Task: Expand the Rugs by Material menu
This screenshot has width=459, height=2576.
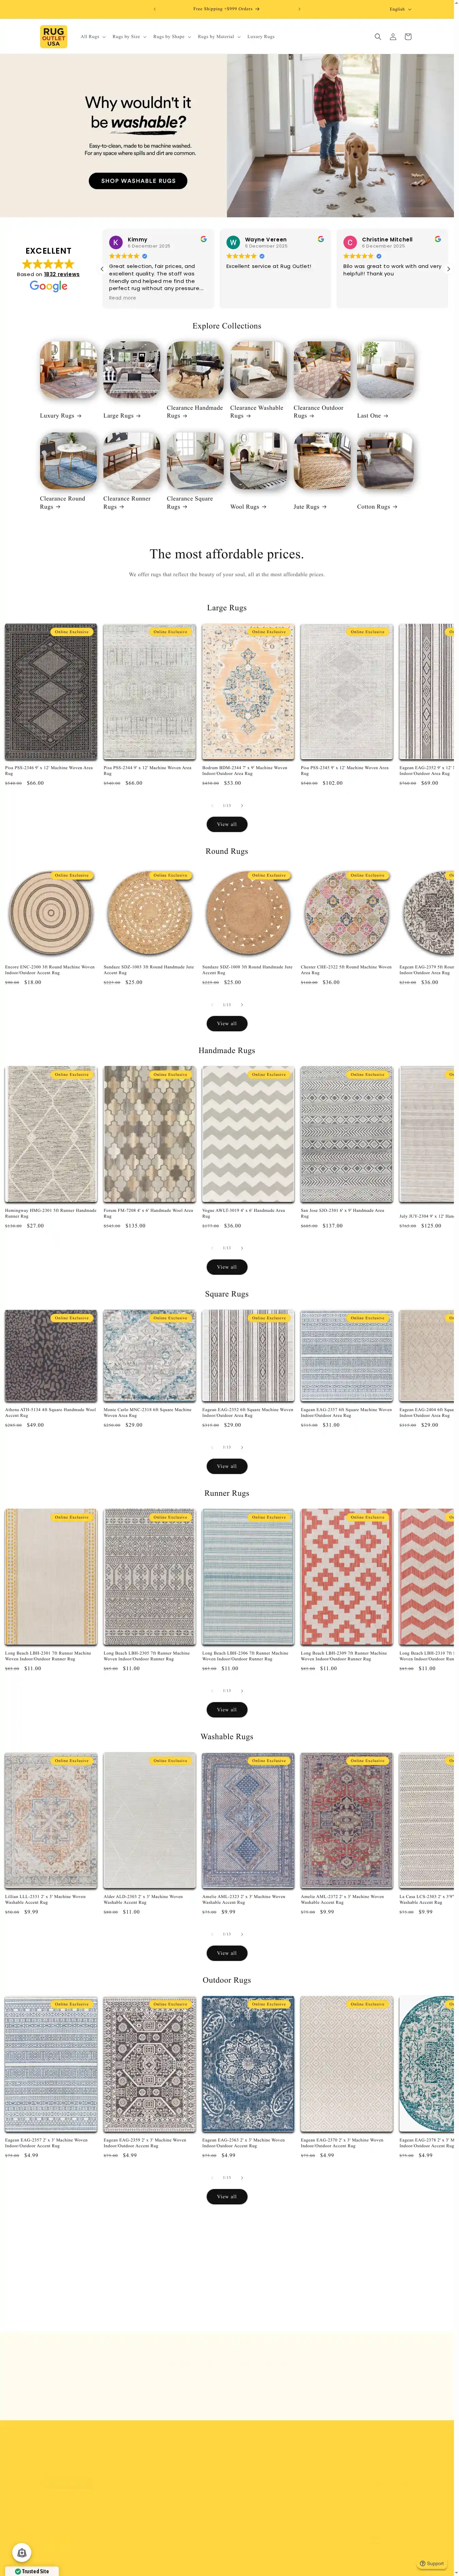Action: 219,37
